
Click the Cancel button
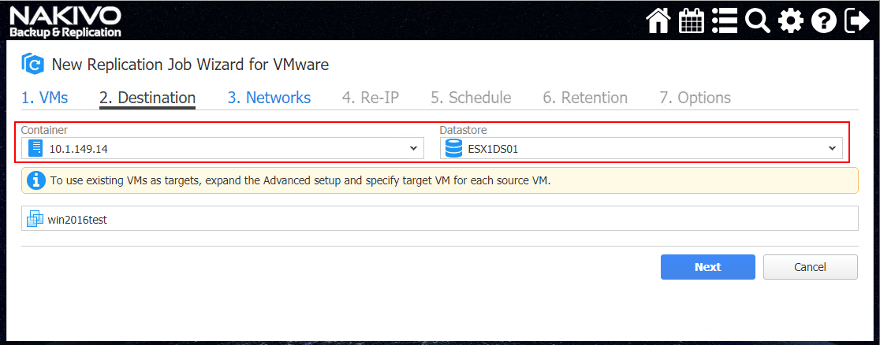click(810, 267)
